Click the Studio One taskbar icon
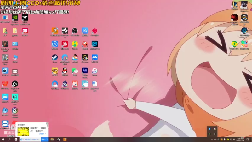This screenshot has height=142, width=252. 59,139
